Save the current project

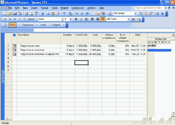15,14
